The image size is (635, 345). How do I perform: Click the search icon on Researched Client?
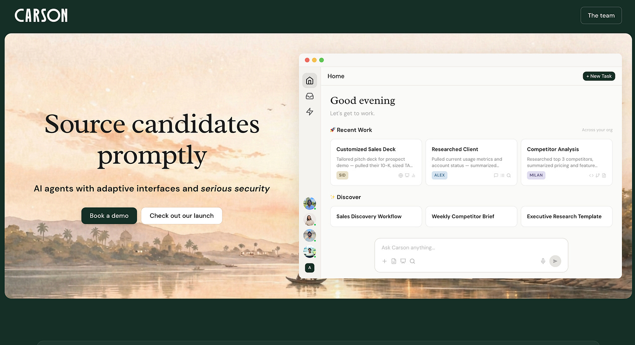pyautogui.click(x=509, y=176)
